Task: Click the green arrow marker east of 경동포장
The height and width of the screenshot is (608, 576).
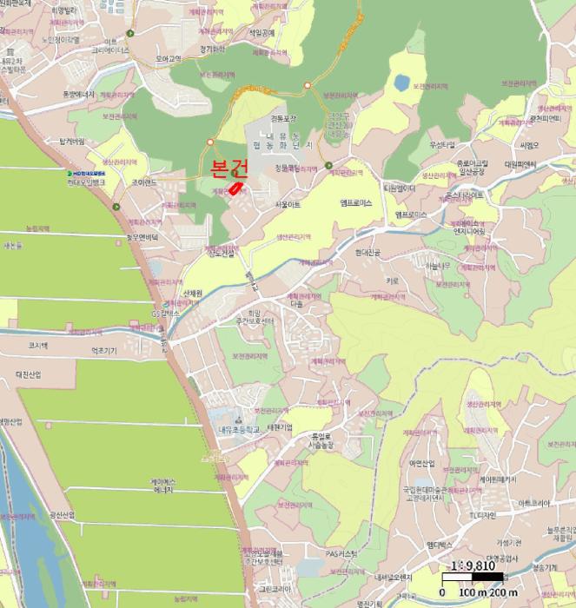Action: 328,166
